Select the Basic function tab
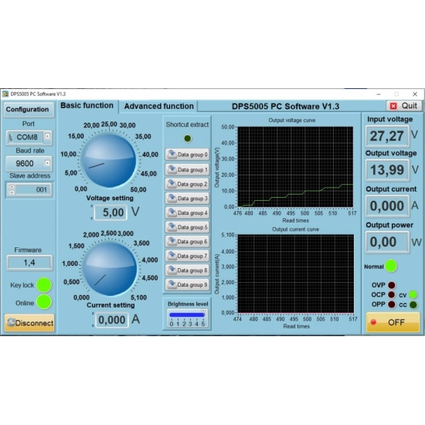 pos(87,105)
